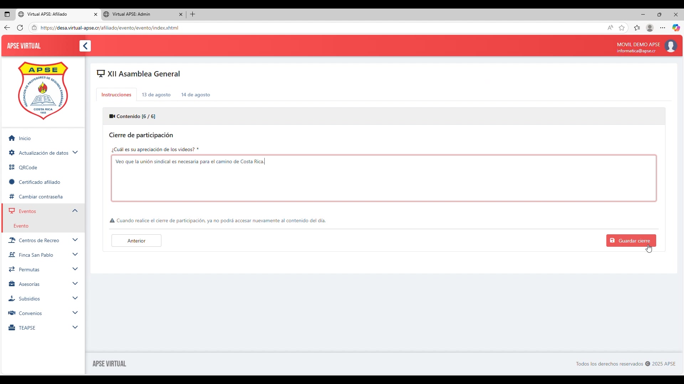Viewport: 684px width, 384px height.
Task: Click the gear icon for Actualización de datos
Action: click(12, 153)
